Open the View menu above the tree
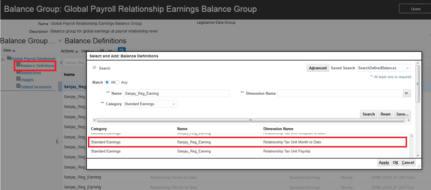This screenshot has width=431, height=190. pyautogui.click(x=9, y=50)
